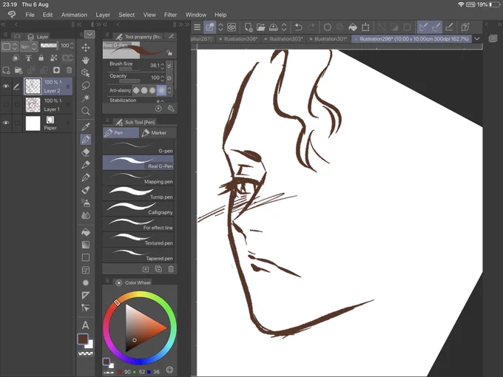503x377 pixels.
Task: Expand canvas tabs list chevron
Action: (x=477, y=38)
